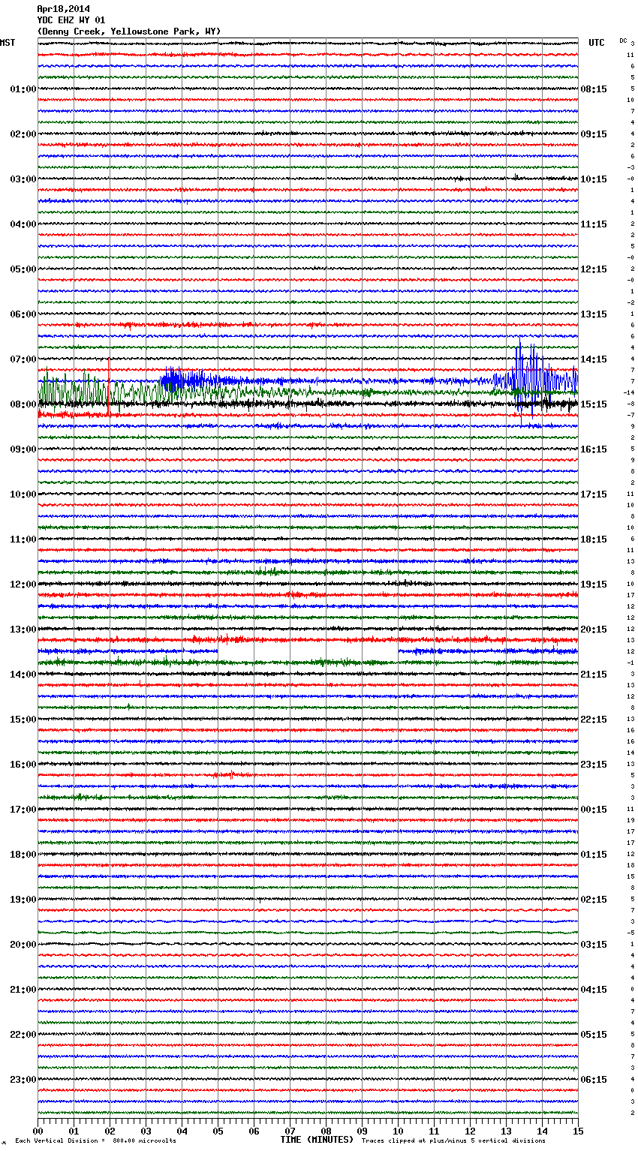This screenshot has height=1151, width=638.
Task: Click minute tick '11' on bottom axis
Action: coord(435,1131)
